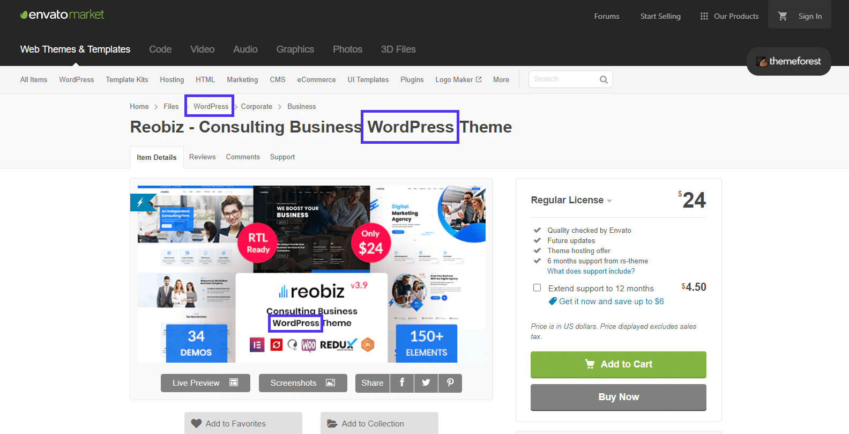Open the CMS category
849x434 pixels.
pyautogui.click(x=278, y=79)
